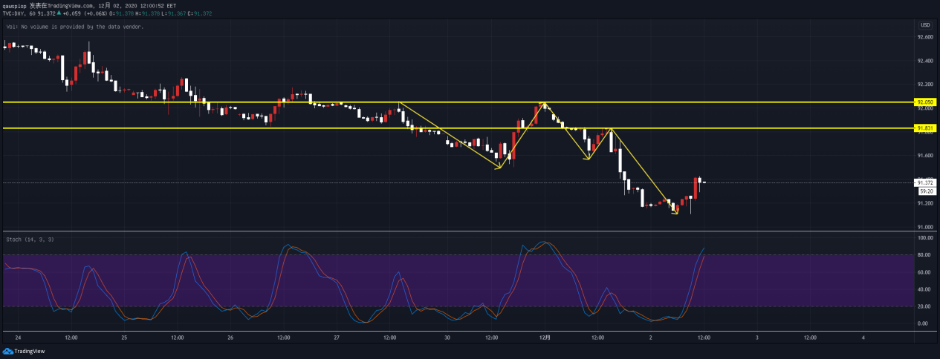Image resolution: width=940 pixels, height=359 pixels.
Task: Click the dotted current price line
Action: (x=372, y=182)
